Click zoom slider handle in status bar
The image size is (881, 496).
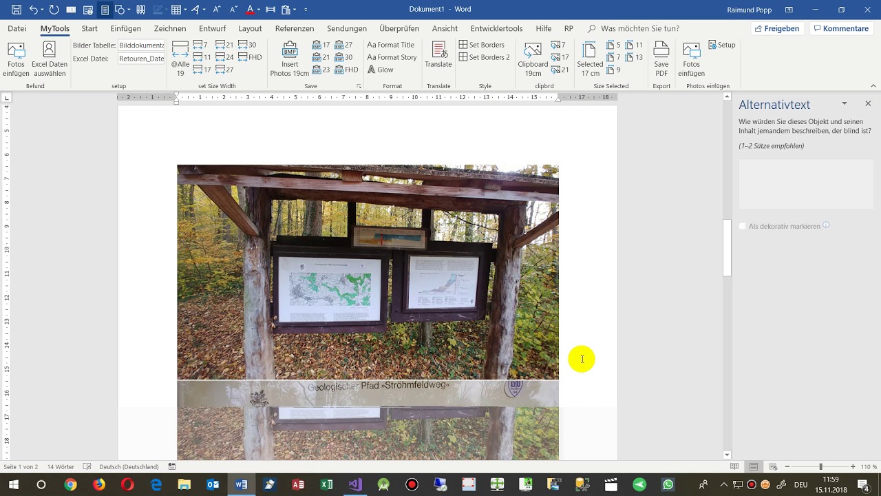[820, 466]
